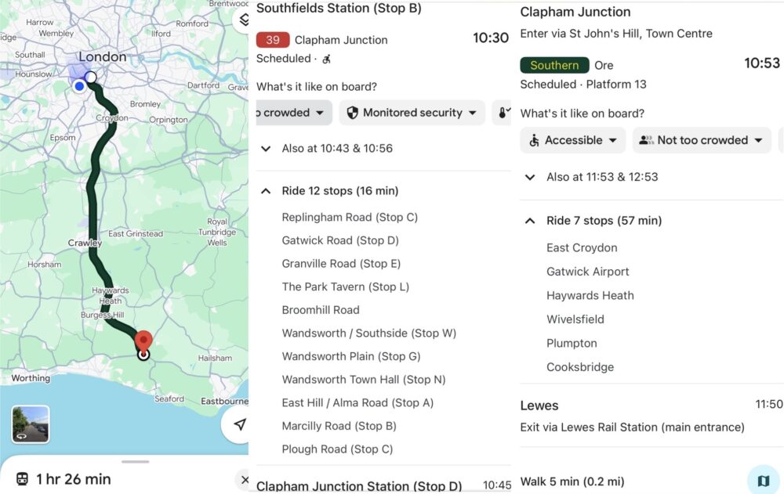This screenshot has width=784, height=494.
Task: Click the red destination pin on map
Action: [143, 341]
